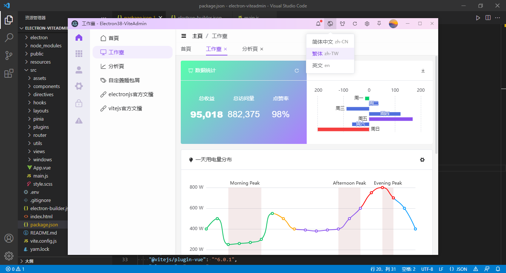
Task: Open the 一天用电量分布 chart settings gear
Action: point(422,159)
